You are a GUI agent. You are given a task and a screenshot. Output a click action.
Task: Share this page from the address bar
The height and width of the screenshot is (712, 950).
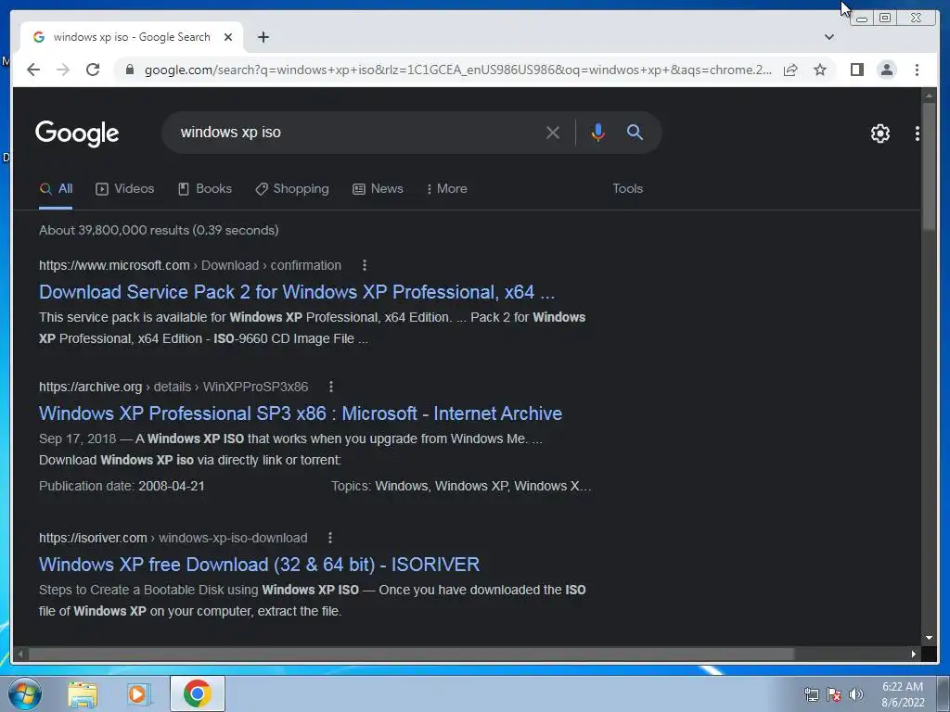pos(790,70)
